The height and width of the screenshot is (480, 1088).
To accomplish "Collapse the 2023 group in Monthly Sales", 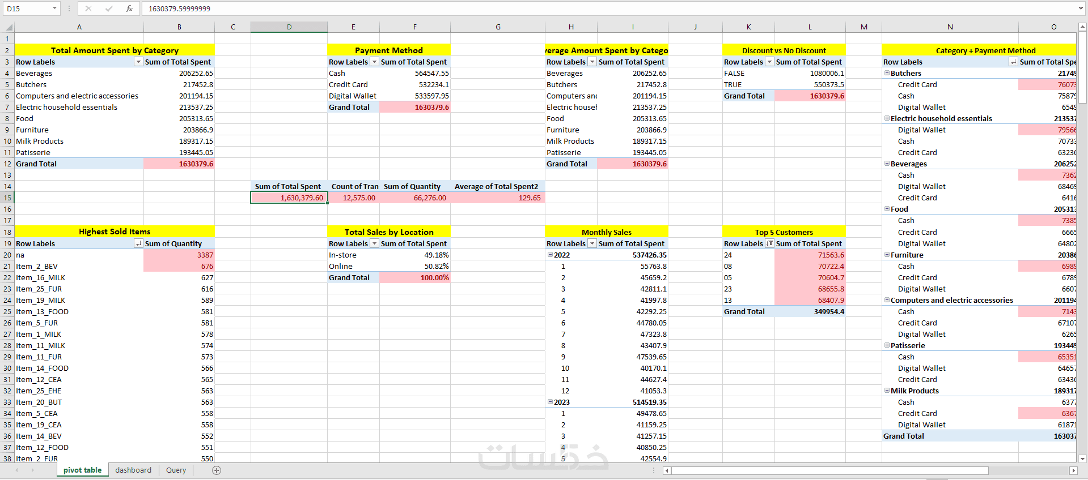I will (x=550, y=402).
